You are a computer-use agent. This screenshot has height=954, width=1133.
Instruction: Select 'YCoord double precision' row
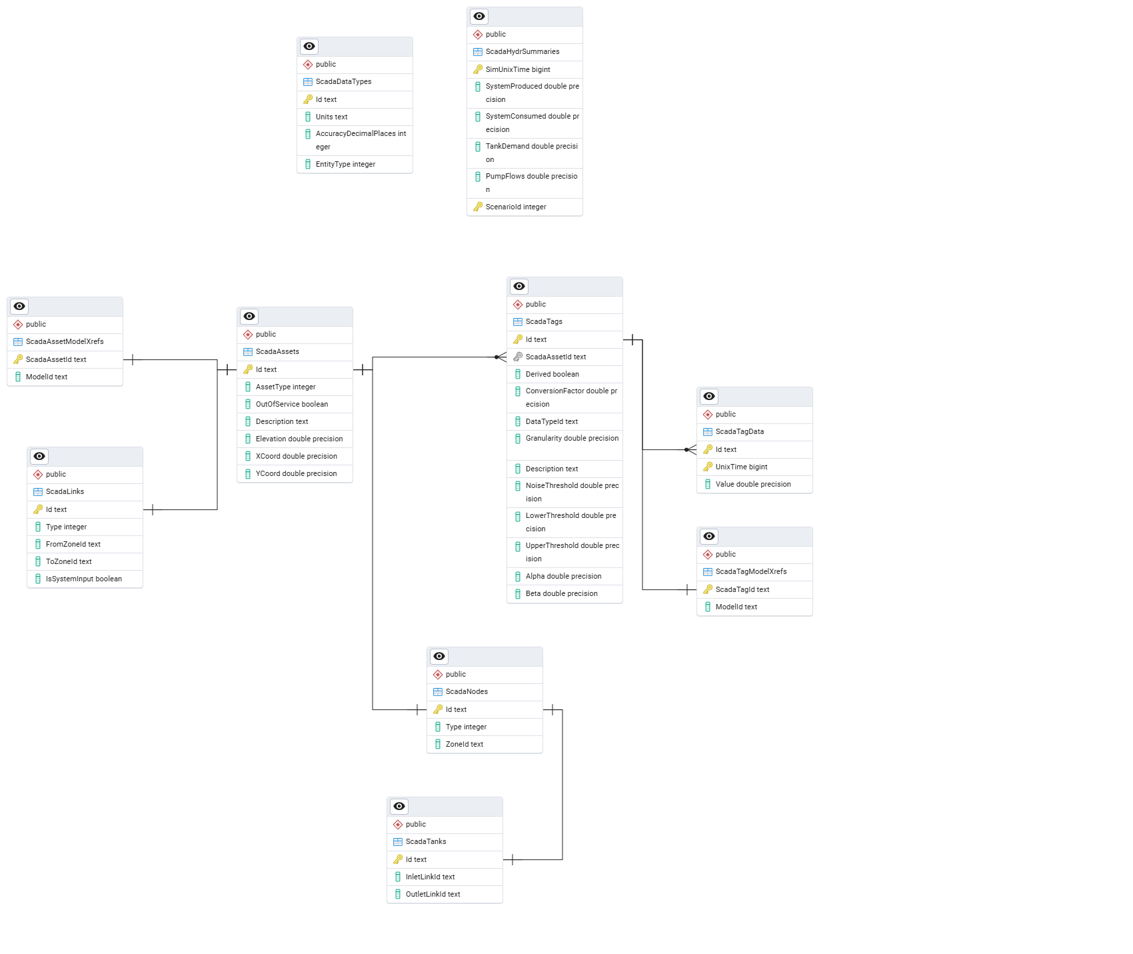[295, 473]
